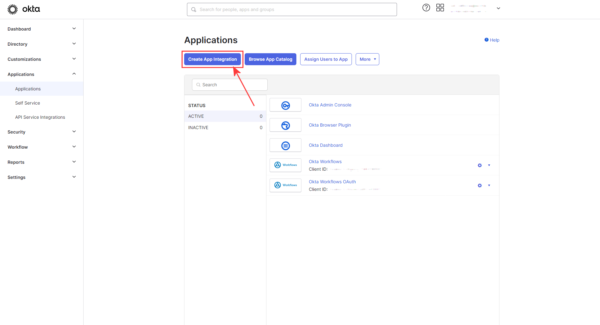Click Create App Integration button
Image resolution: width=600 pixels, height=325 pixels.
pyautogui.click(x=213, y=59)
